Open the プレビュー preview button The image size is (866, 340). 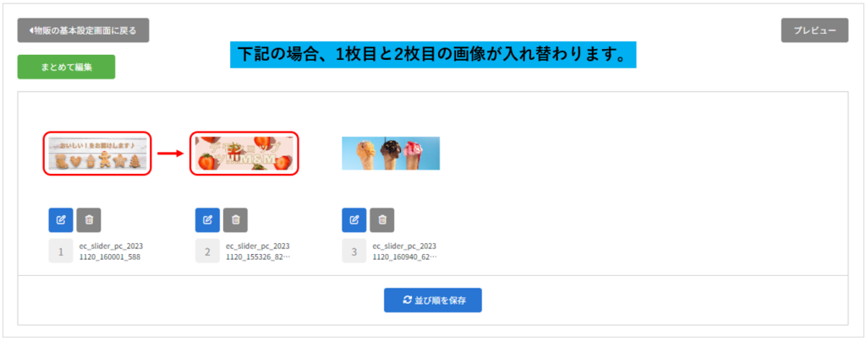[814, 30]
